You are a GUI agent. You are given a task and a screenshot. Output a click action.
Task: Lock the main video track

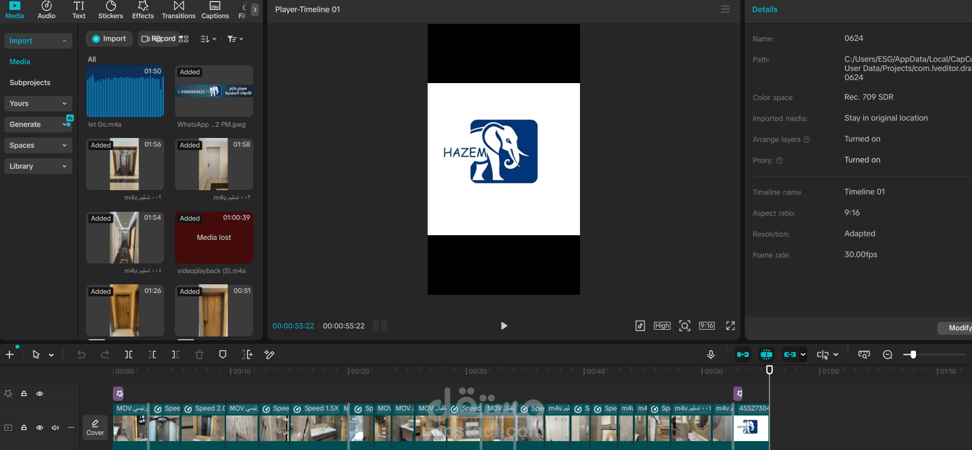click(24, 428)
